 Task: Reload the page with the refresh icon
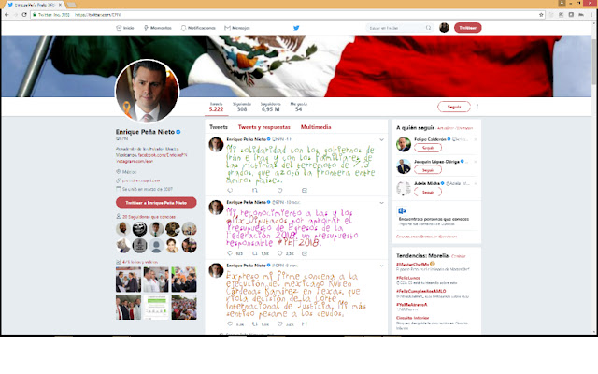[x=24, y=15]
